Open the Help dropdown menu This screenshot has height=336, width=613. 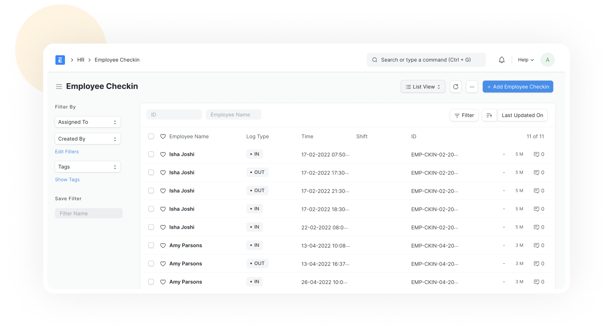click(x=526, y=60)
